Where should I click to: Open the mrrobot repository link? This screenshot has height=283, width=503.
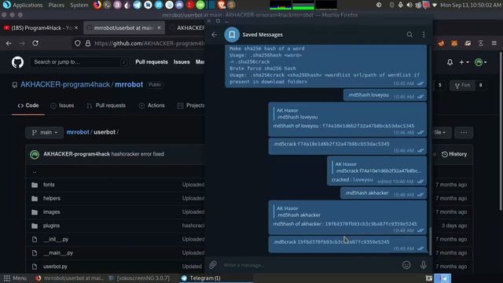point(129,85)
